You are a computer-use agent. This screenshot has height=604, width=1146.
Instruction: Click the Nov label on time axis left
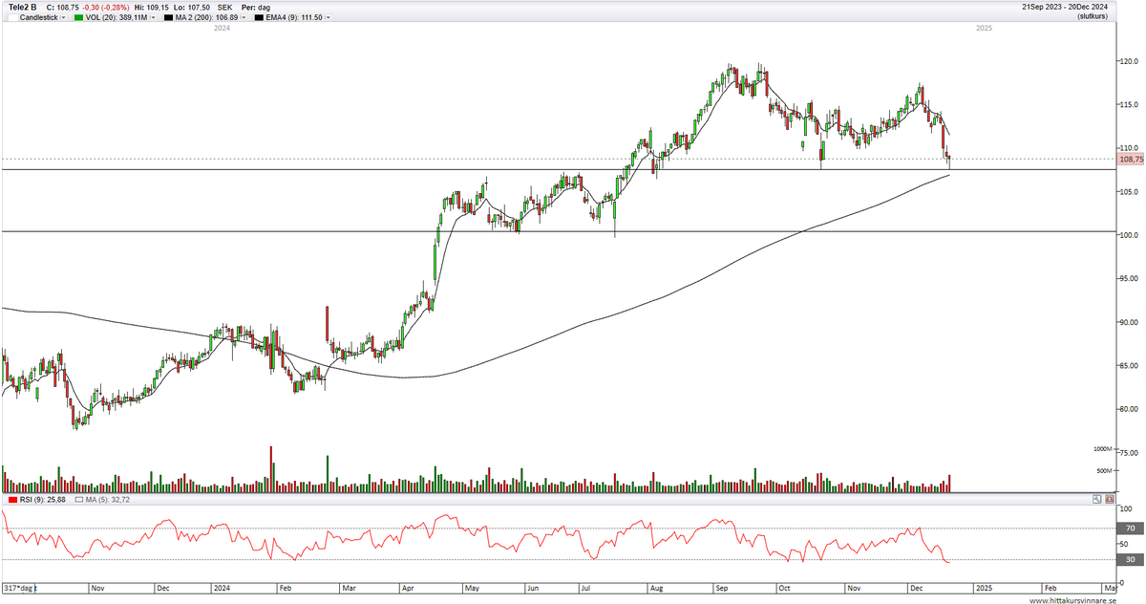[98, 590]
